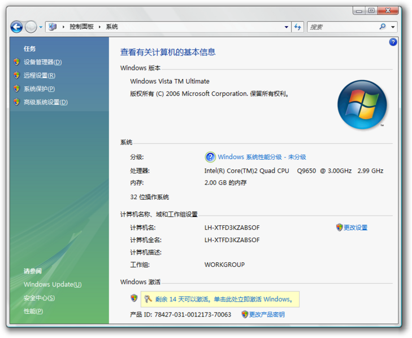412x338 pixels.
Task: Open Help with the blue question icon
Action: click(393, 42)
